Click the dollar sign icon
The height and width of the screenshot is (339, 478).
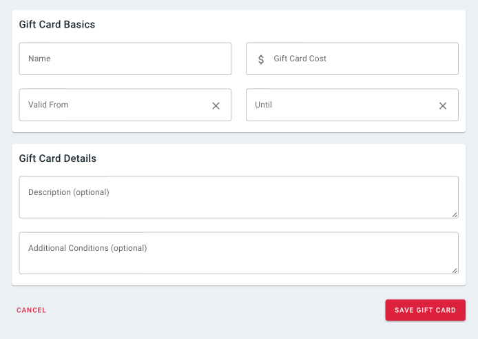coord(261,59)
